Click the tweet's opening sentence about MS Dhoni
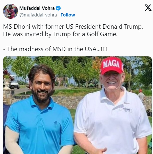 click(x=73, y=26)
